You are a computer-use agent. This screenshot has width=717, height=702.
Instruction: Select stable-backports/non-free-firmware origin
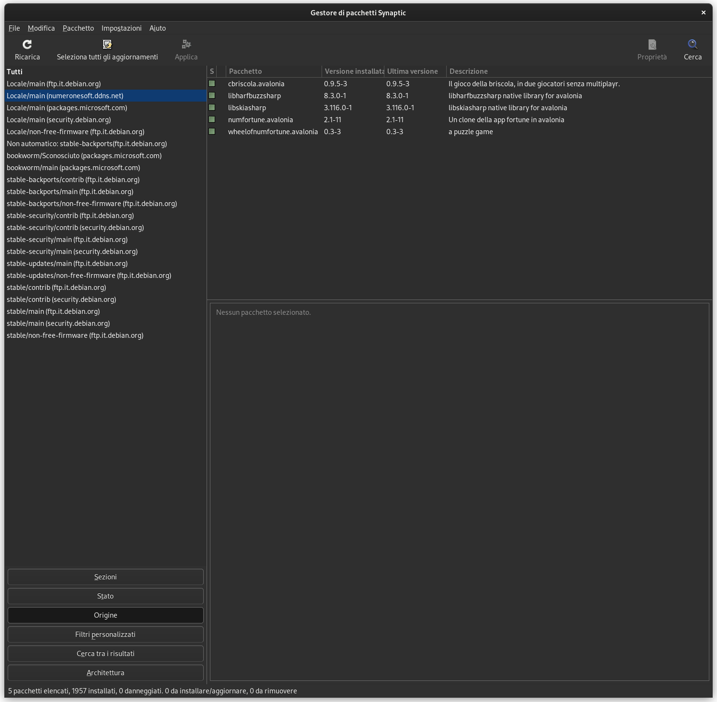(105, 204)
